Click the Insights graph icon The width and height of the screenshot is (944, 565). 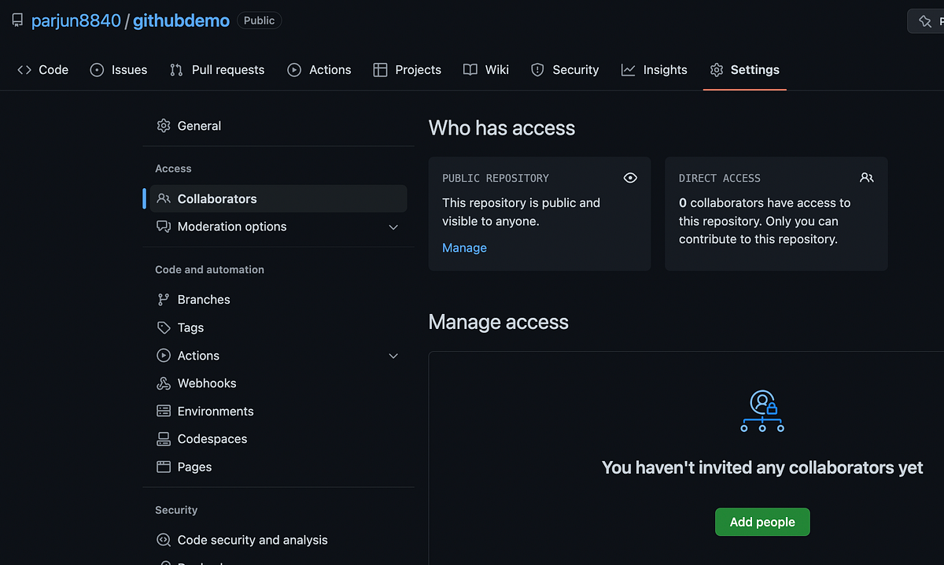coord(628,69)
